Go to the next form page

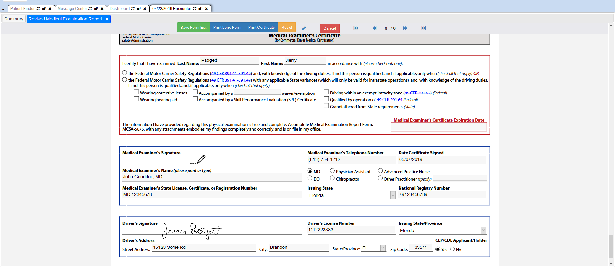click(405, 28)
